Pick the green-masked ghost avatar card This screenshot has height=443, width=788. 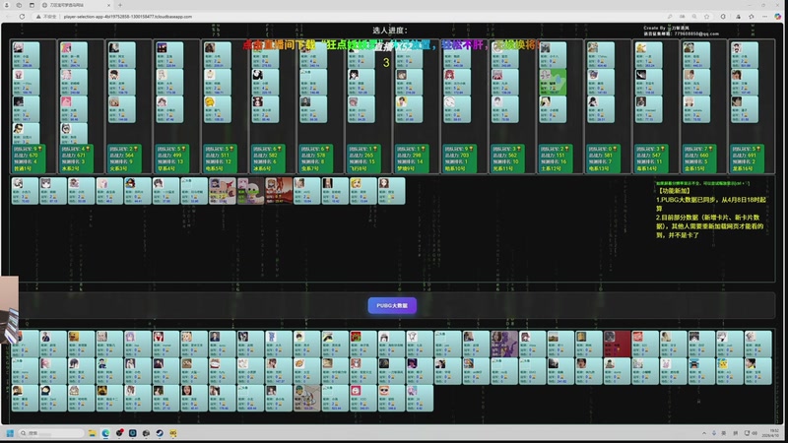pyautogui.click(x=250, y=191)
